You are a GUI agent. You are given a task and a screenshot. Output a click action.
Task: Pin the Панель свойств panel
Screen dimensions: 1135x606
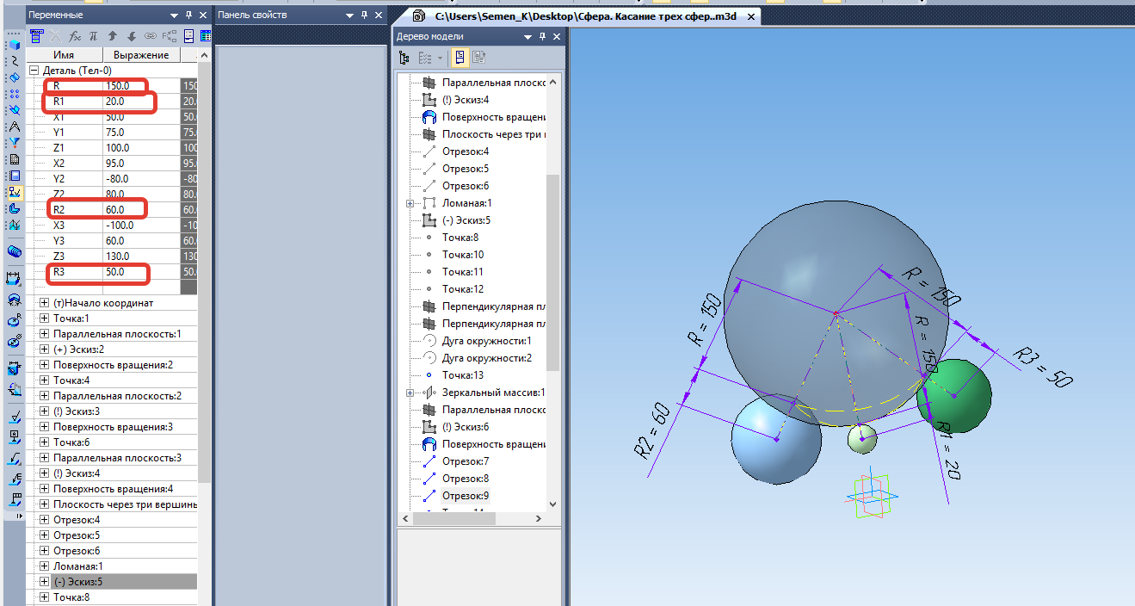point(364,15)
